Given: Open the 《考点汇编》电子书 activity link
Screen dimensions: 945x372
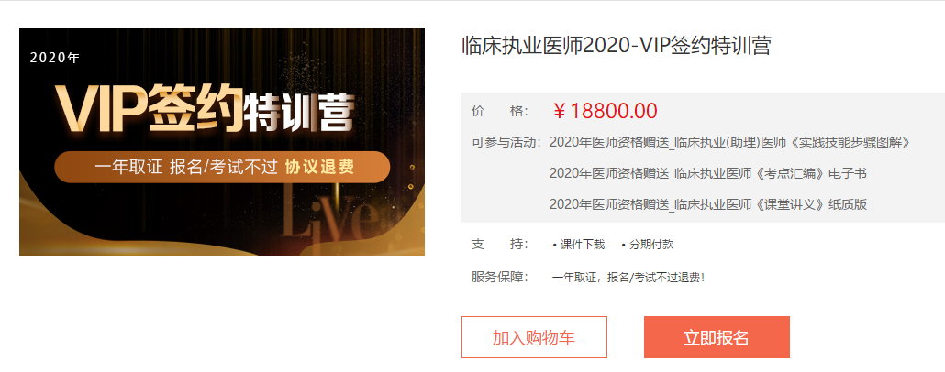Looking at the screenshot, I should pos(708,174).
